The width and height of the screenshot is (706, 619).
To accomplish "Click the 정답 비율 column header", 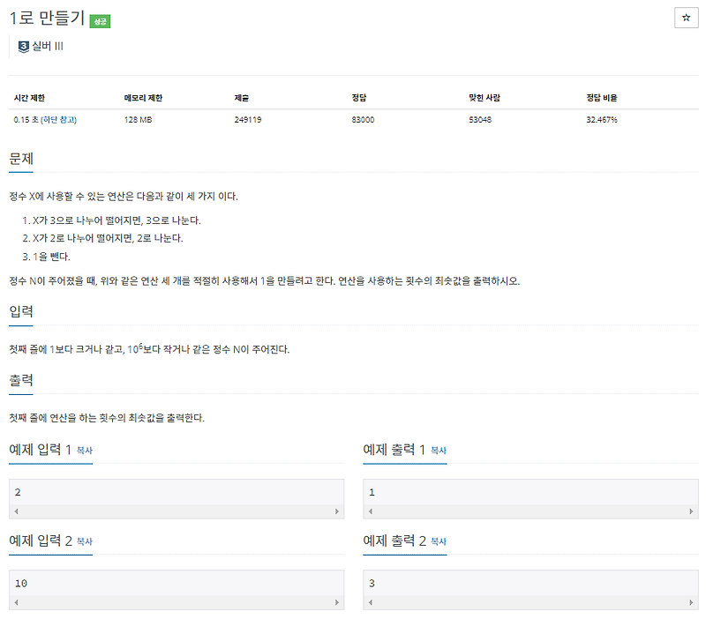I will (x=603, y=99).
